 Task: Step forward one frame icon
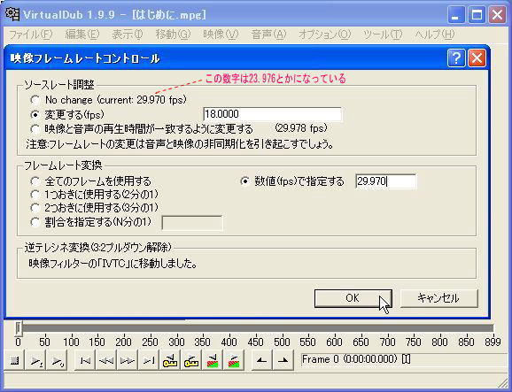point(128,360)
